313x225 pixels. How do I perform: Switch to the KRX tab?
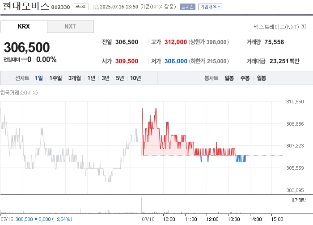point(24,26)
